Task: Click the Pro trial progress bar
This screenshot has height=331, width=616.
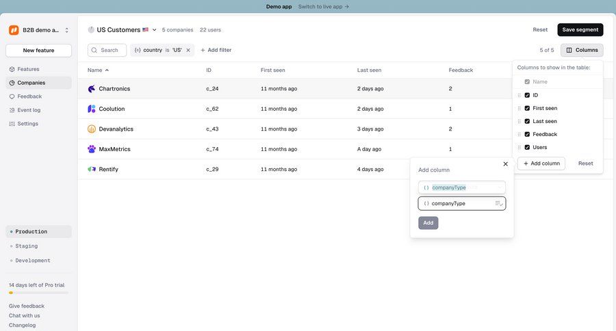Action: pyautogui.click(x=38, y=293)
